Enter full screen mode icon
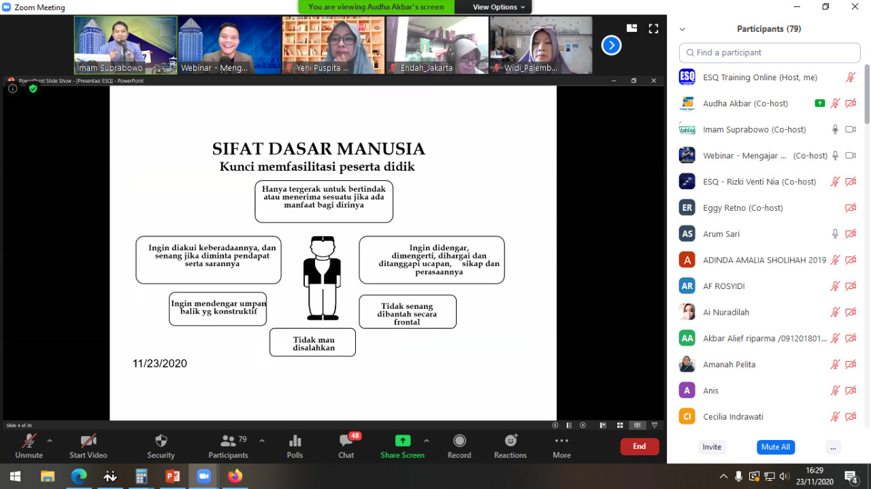 tap(653, 29)
